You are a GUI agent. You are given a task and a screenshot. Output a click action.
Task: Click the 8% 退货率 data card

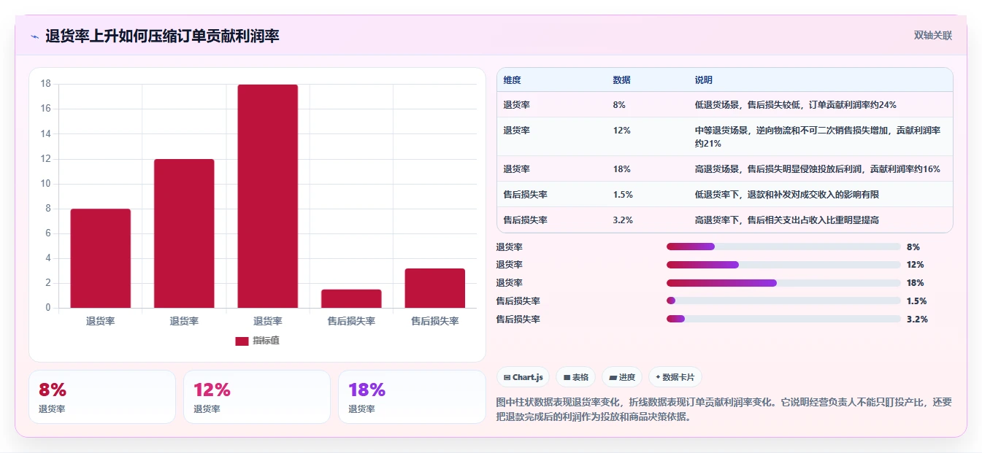pyautogui.click(x=102, y=397)
